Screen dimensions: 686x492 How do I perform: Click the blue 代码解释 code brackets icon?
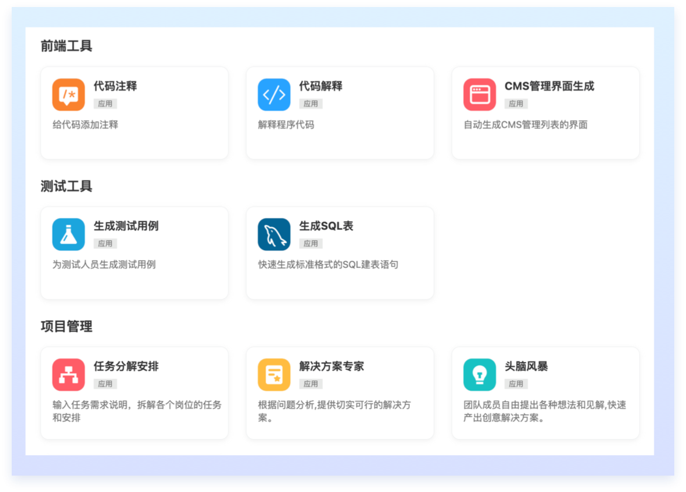tap(274, 95)
